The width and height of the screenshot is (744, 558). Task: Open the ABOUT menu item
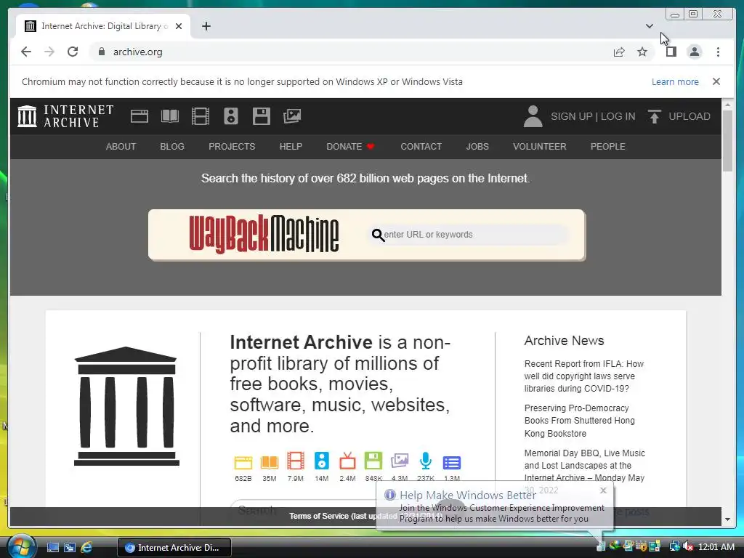[121, 147]
